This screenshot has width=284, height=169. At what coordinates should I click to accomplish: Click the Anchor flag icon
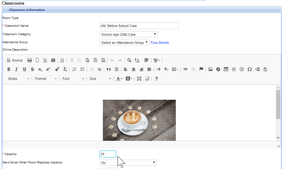(x=201, y=69)
